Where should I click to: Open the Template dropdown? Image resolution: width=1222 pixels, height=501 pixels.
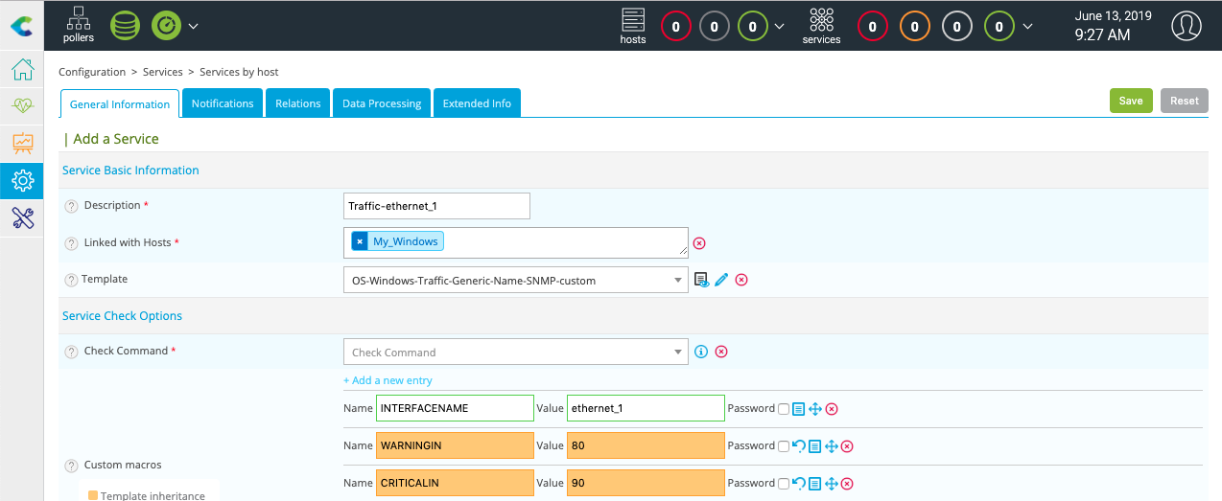[x=516, y=281]
